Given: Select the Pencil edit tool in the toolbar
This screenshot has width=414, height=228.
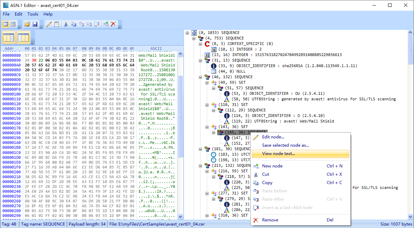Looking at the screenshot, I should pos(49,24).
